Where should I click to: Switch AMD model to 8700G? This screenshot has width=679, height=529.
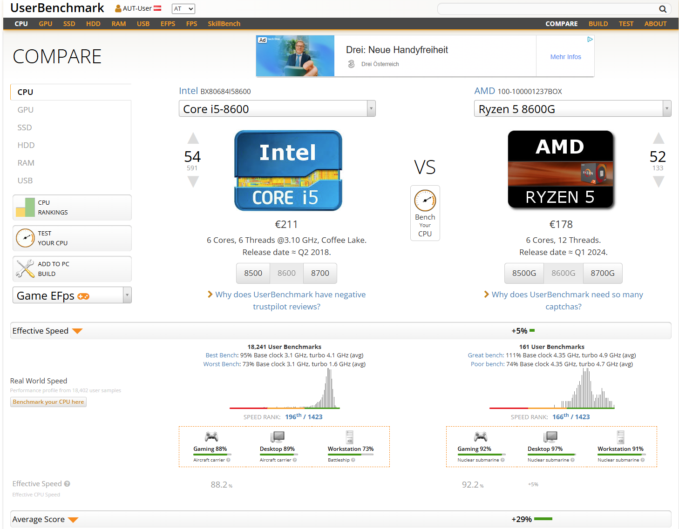603,273
